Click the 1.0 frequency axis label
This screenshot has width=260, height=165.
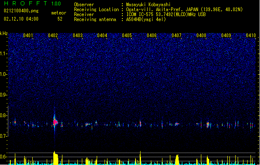[3, 74]
